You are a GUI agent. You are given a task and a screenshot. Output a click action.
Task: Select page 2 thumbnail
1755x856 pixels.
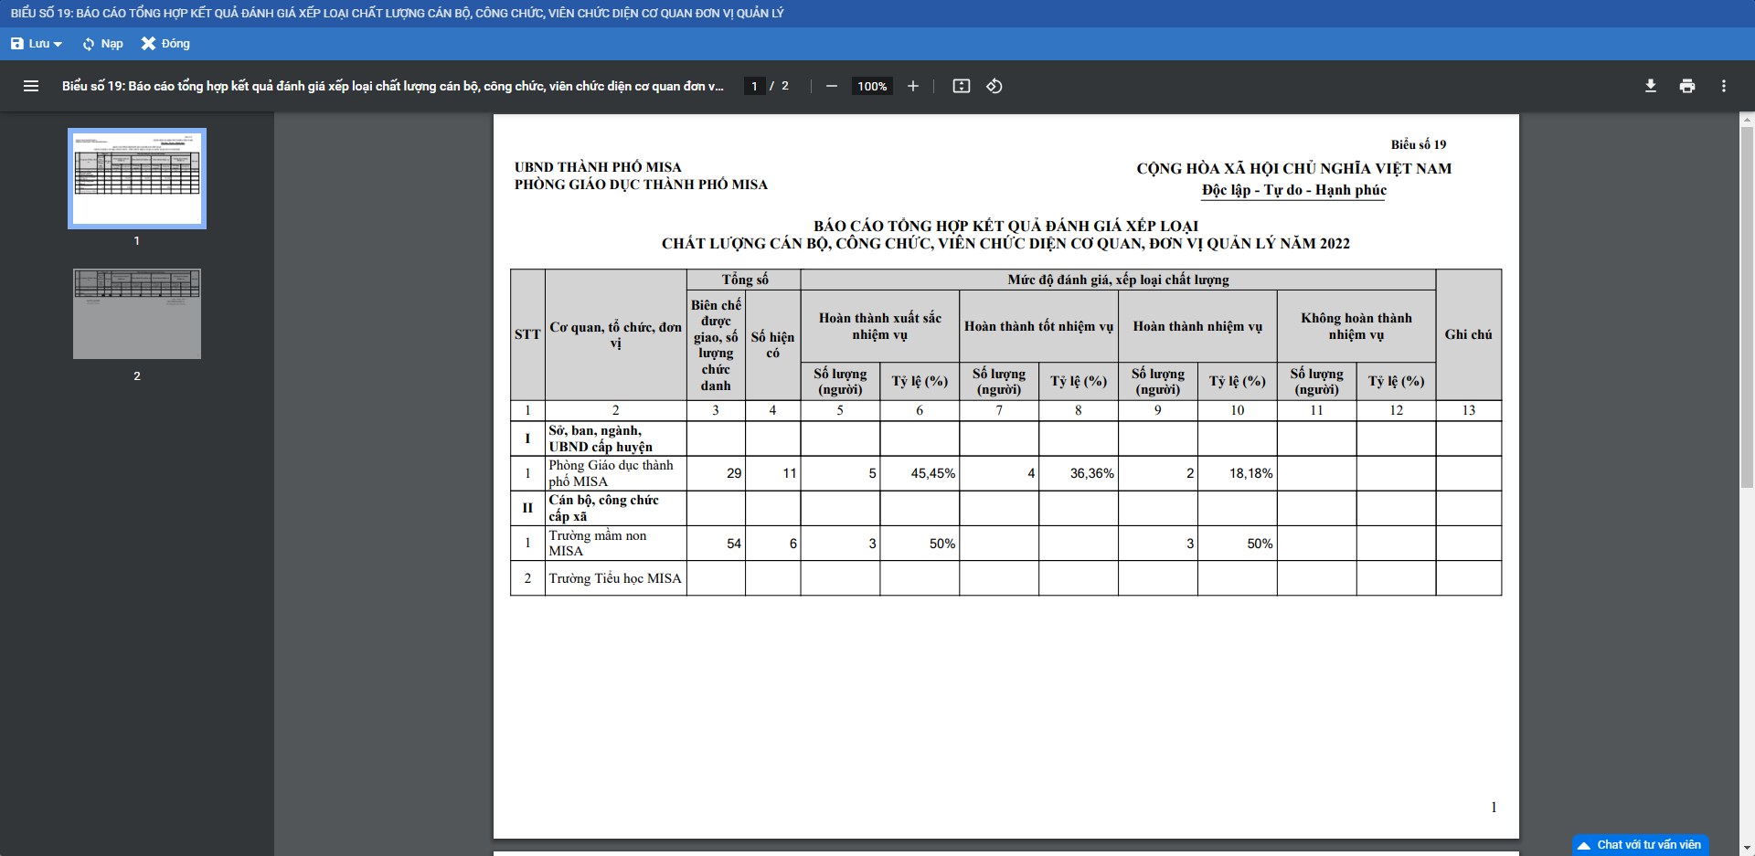pyautogui.click(x=137, y=313)
